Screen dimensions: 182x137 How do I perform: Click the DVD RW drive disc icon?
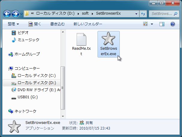pyautogui.click(x=14, y=90)
